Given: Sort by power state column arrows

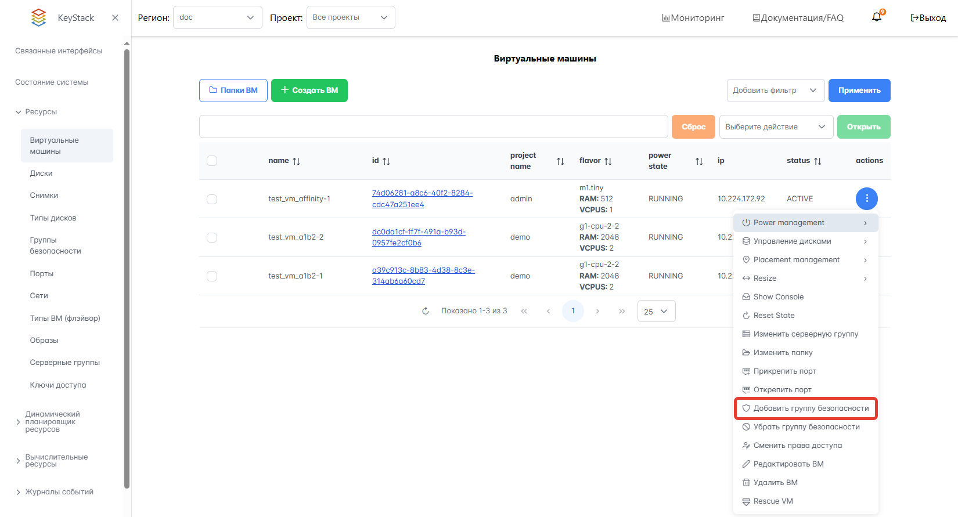Looking at the screenshot, I should pos(699,161).
